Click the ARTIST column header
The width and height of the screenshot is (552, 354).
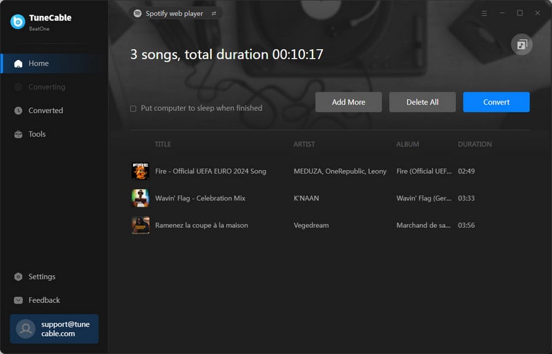[304, 145]
